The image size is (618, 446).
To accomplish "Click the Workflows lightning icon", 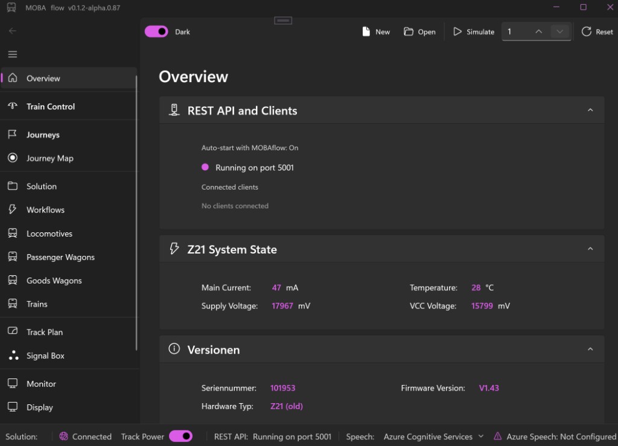I will pyautogui.click(x=13, y=209).
